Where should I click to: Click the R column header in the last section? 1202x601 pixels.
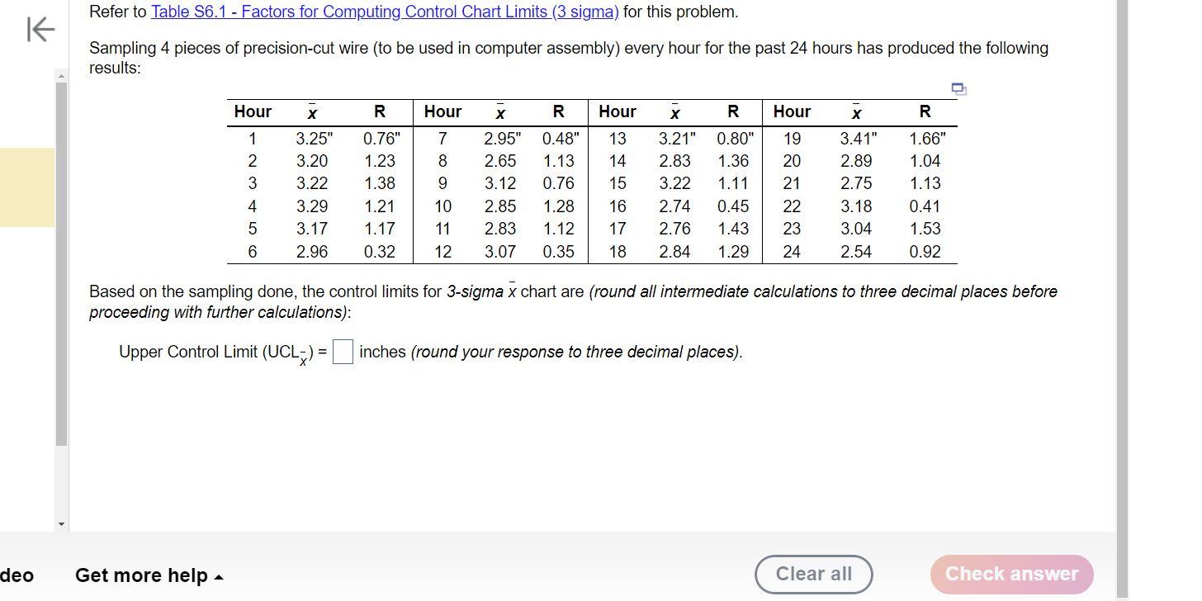[x=924, y=111]
